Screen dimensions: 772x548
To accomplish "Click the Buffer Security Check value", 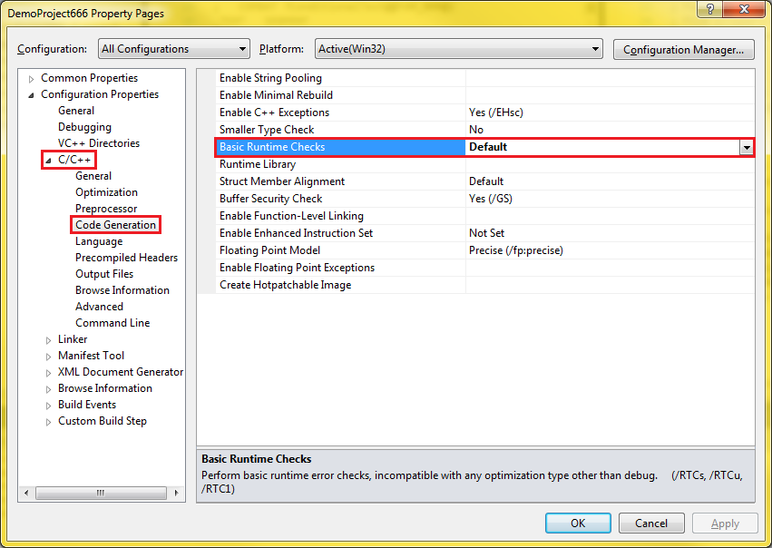I will pos(499,199).
